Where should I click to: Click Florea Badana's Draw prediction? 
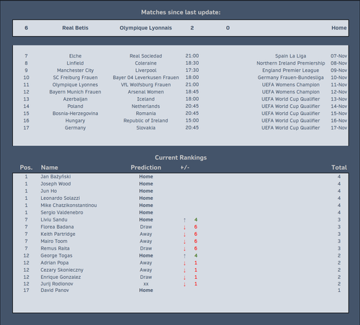point(145,227)
